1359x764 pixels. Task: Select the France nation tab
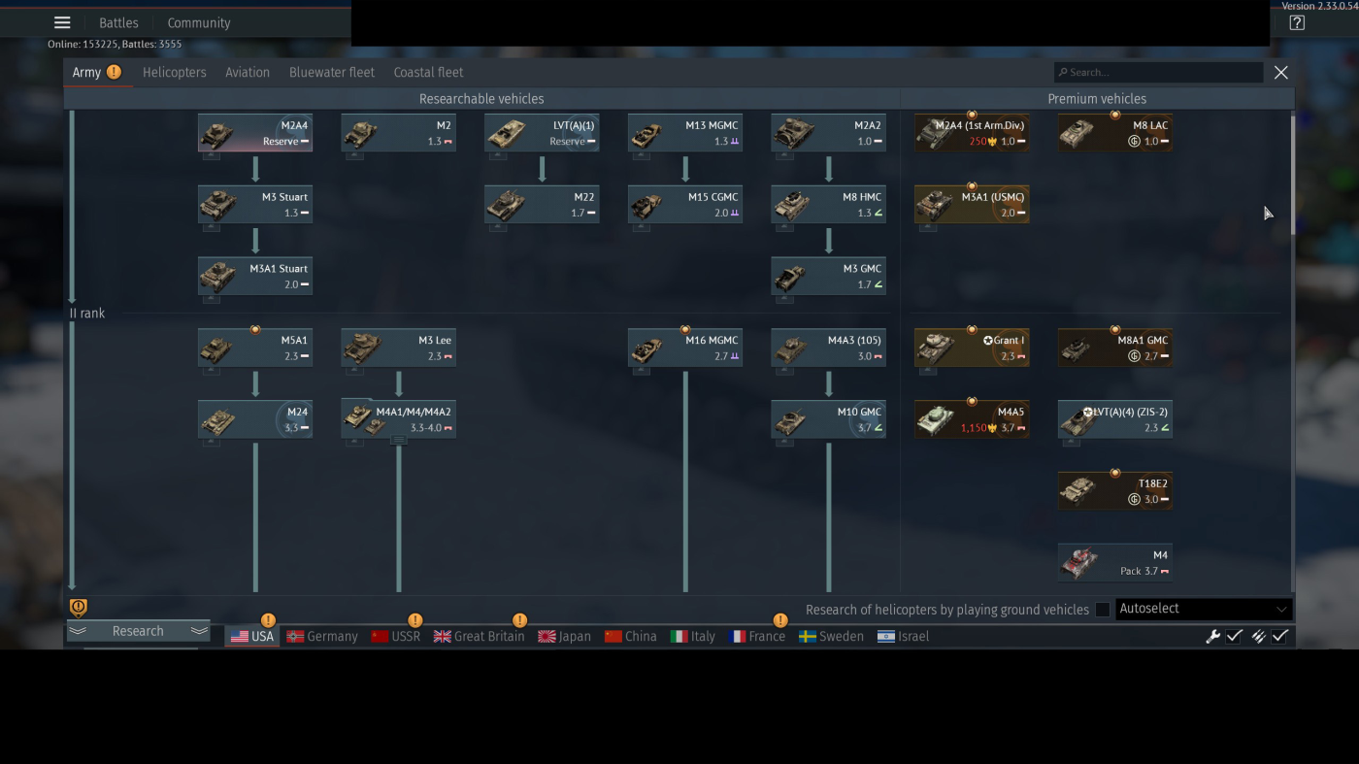(x=756, y=637)
